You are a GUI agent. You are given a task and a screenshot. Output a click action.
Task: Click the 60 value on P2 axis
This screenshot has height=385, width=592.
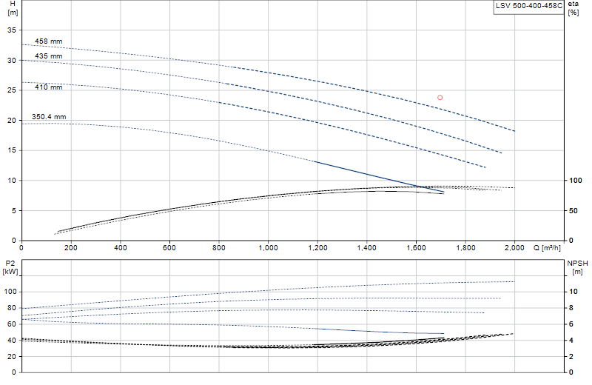coord(12,324)
